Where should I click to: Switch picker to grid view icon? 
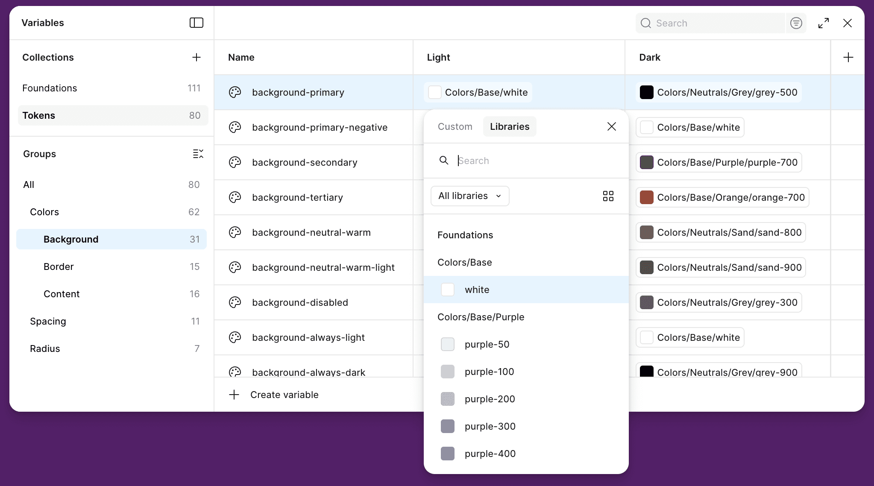pos(608,196)
